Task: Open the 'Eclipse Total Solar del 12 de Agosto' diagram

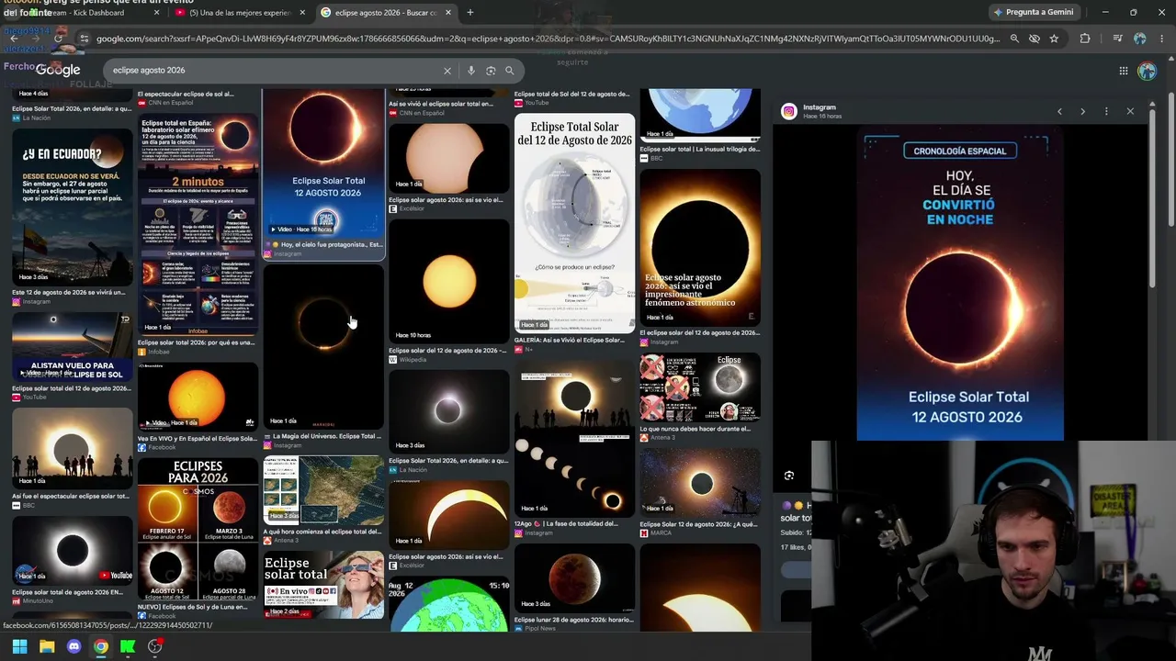Action: [574, 223]
